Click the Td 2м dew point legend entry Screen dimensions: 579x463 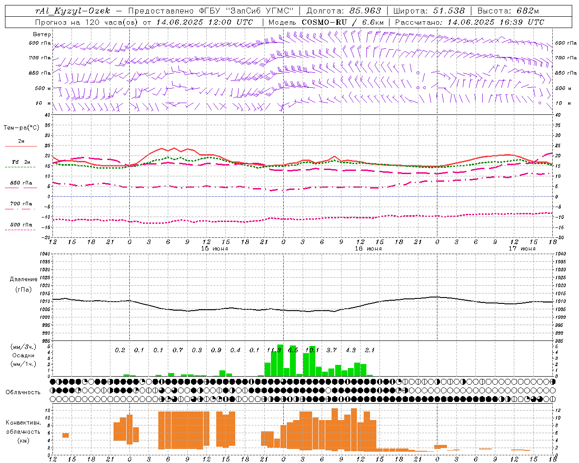coord(21,162)
